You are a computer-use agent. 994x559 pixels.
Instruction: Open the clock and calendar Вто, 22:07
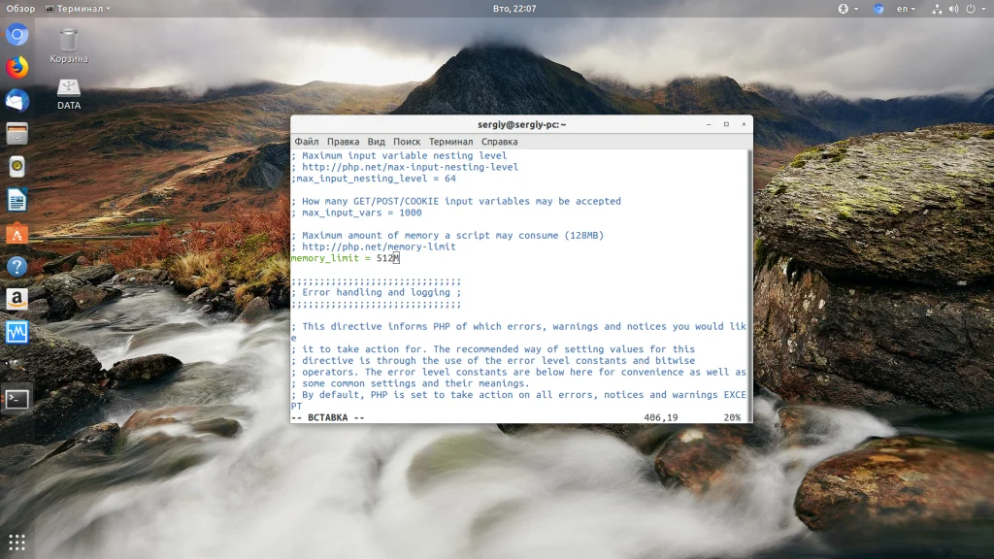(x=514, y=9)
